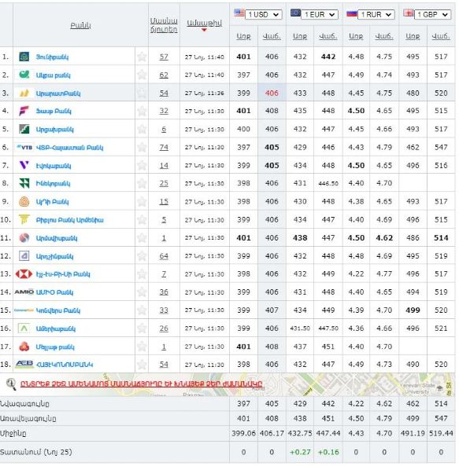Click the Ակբա բանկ green logo
The image size is (459, 466).
(24, 75)
